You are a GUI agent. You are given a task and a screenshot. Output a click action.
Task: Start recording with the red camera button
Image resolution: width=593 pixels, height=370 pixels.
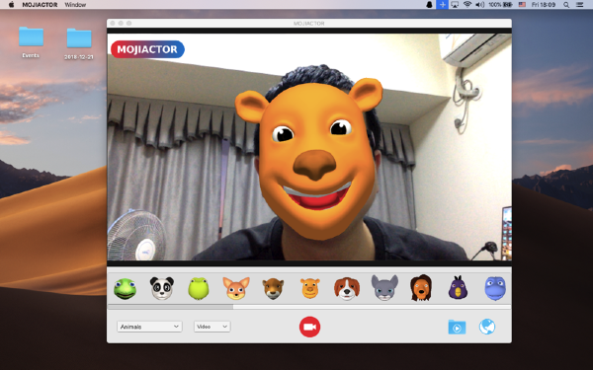309,327
